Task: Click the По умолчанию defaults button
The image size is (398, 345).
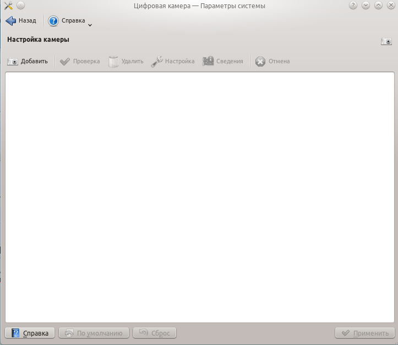Action: [x=94, y=333]
